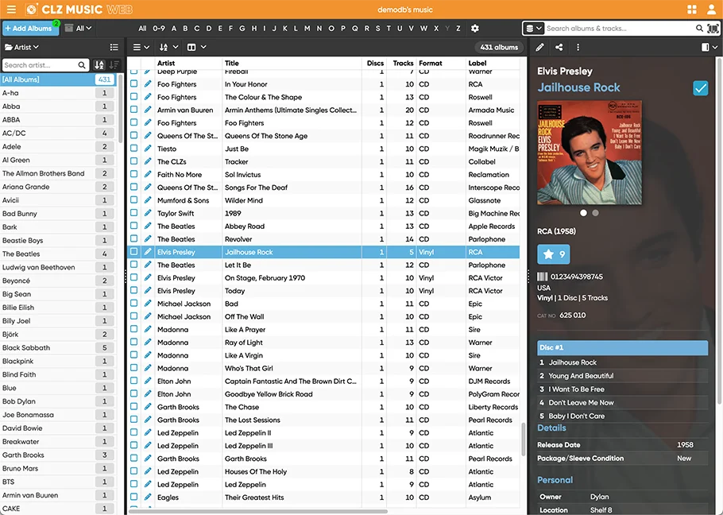Toggle the blue collection status checkmark
Image resolution: width=723 pixels, height=515 pixels.
click(x=701, y=88)
